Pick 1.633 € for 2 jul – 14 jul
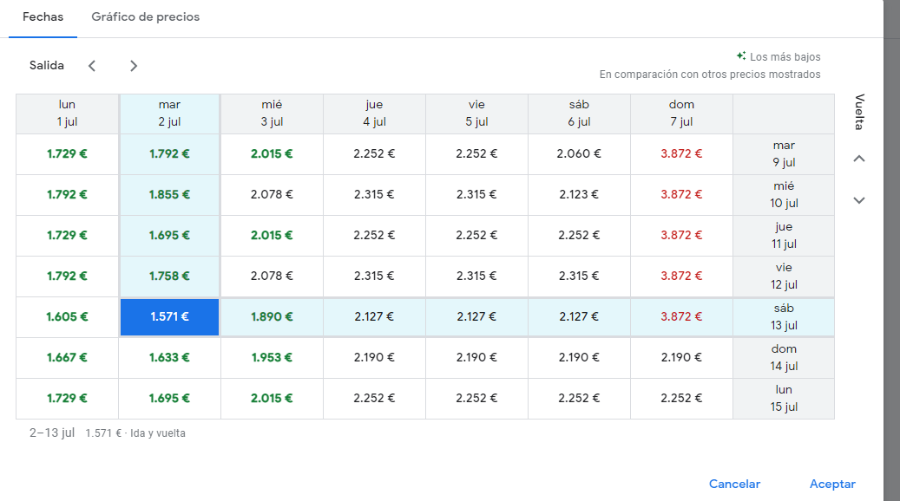This screenshot has width=900, height=501. coord(169,358)
